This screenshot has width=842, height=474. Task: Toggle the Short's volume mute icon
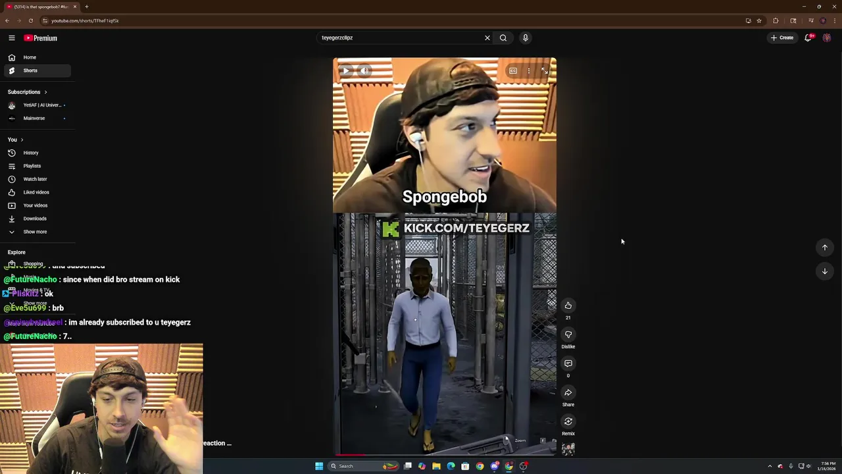point(364,70)
